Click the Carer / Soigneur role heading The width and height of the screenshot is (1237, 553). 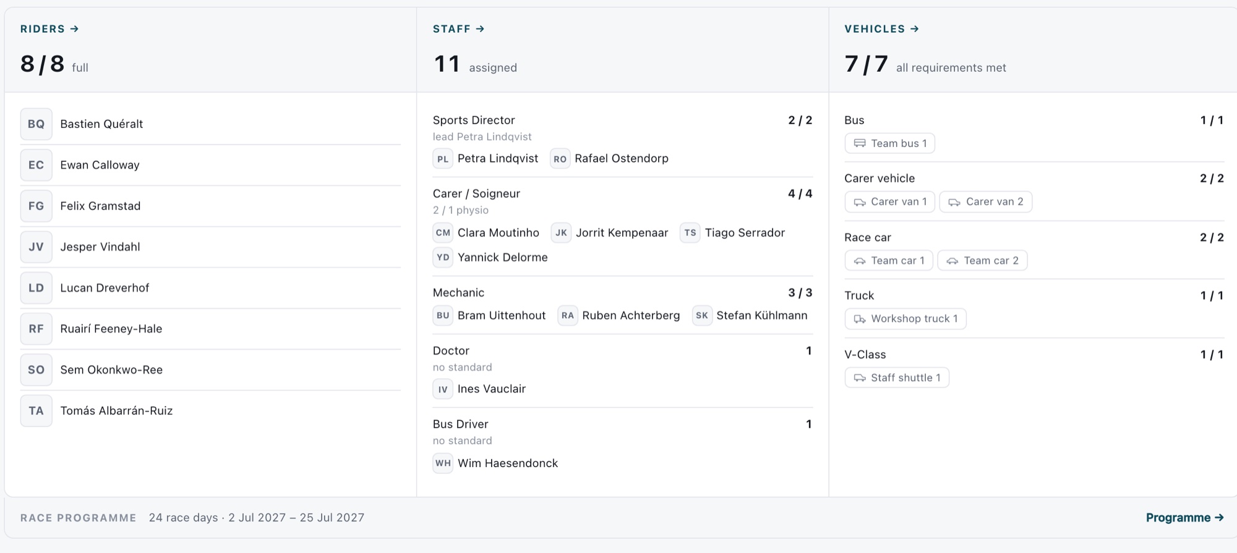click(x=476, y=194)
